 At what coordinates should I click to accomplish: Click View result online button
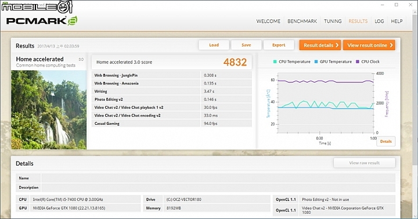click(369, 45)
